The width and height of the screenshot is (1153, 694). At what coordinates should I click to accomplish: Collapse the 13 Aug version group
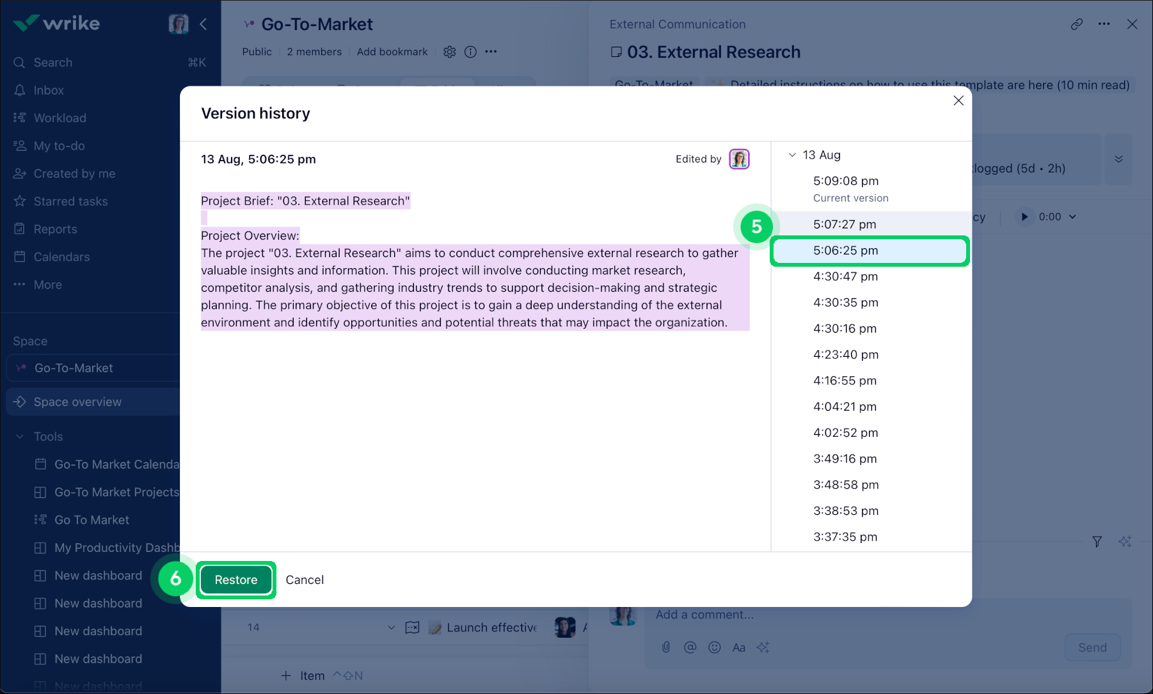pos(792,155)
